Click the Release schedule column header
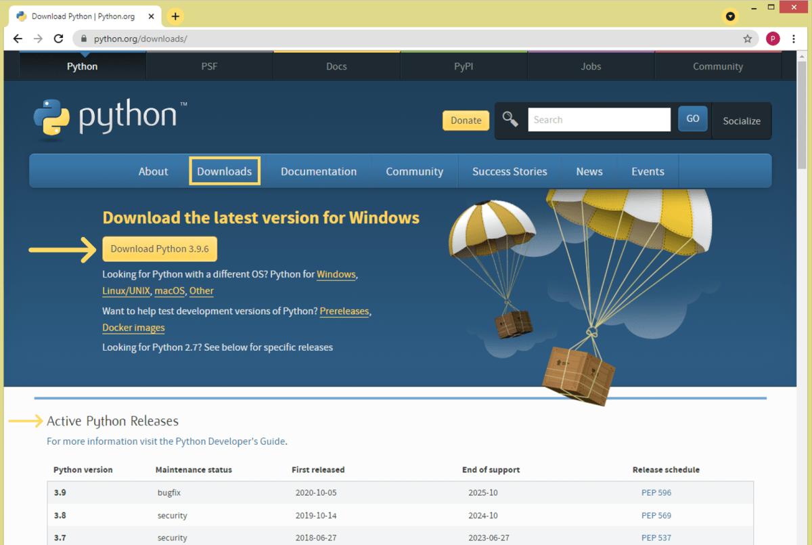Screen dimensions: 812x545 click(x=666, y=470)
